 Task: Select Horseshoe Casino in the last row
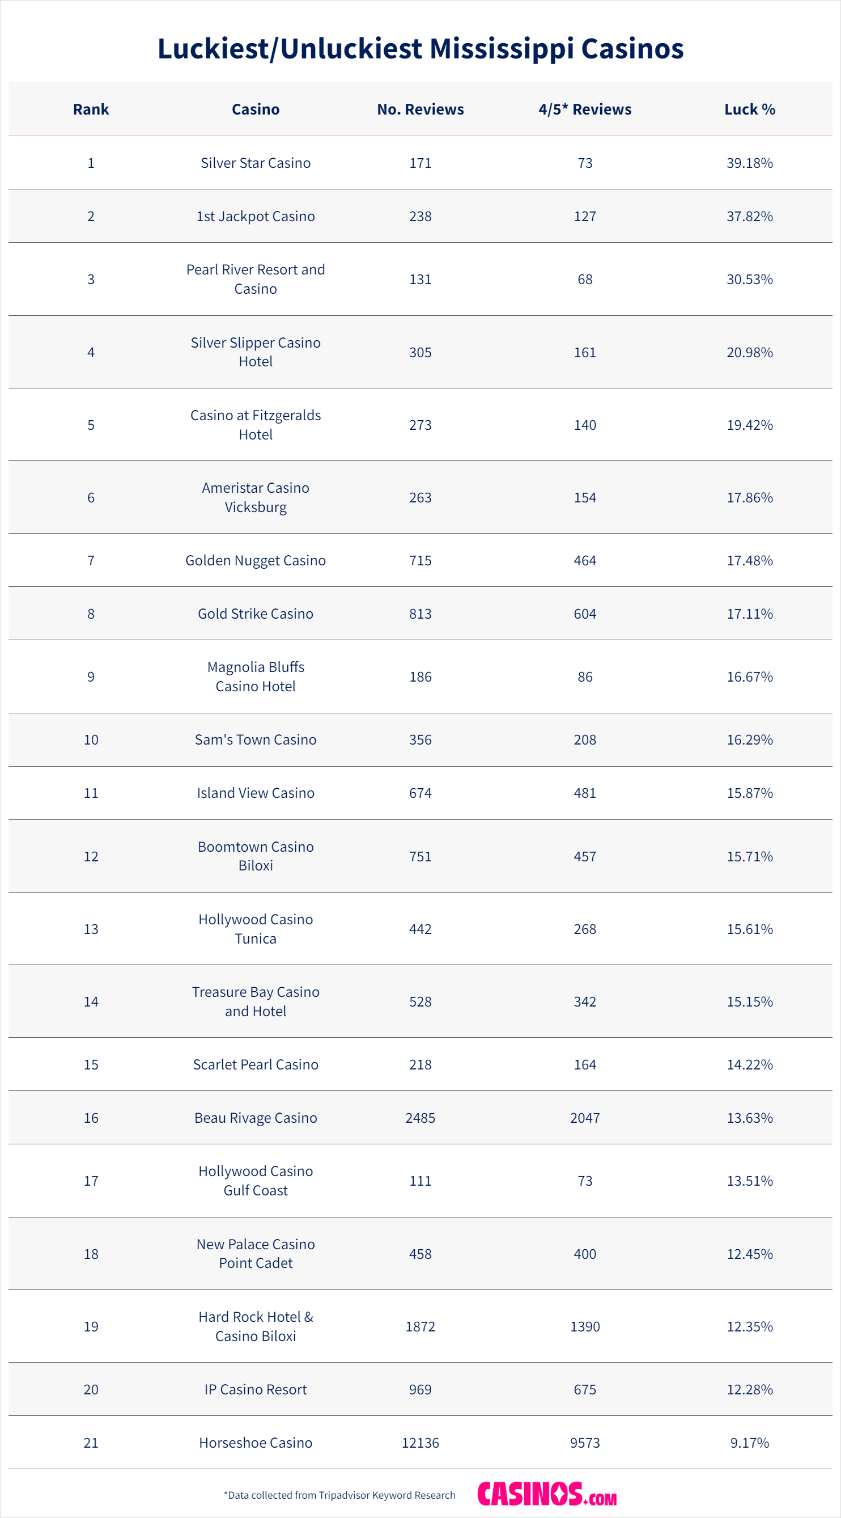pyautogui.click(x=256, y=1443)
